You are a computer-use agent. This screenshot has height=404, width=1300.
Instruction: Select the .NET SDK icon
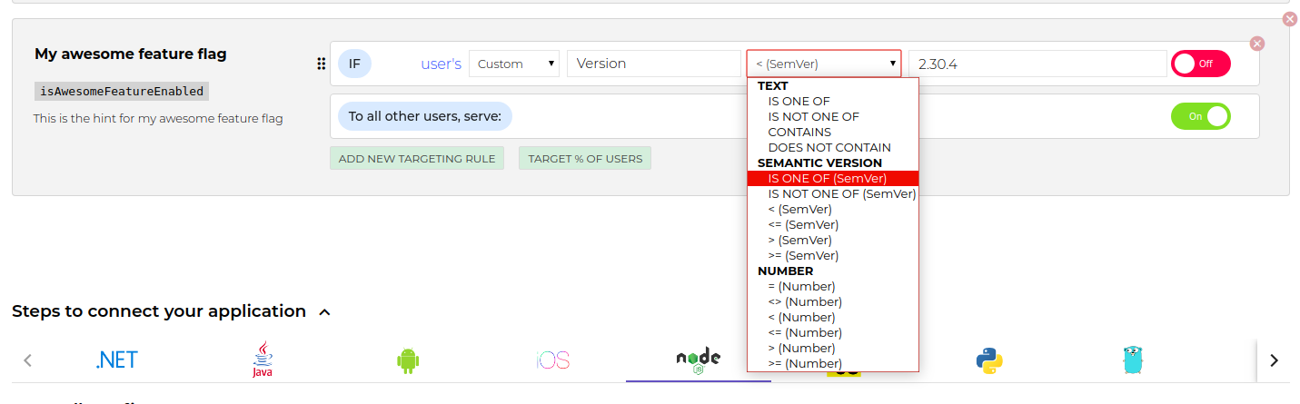tap(117, 360)
